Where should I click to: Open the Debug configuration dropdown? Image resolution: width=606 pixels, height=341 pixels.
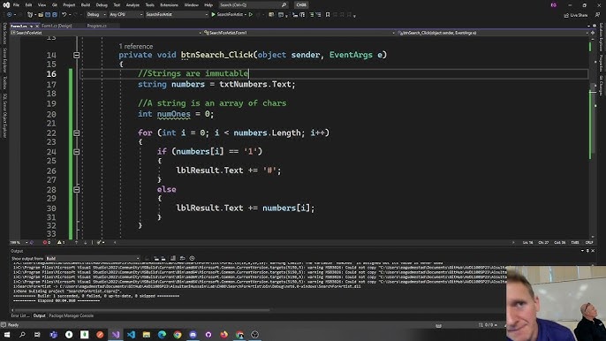point(96,15)
